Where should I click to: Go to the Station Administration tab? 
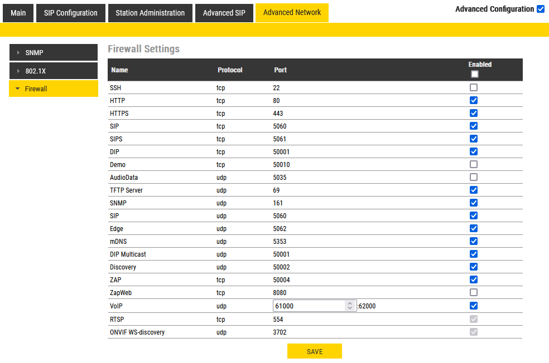coord(150,13)
